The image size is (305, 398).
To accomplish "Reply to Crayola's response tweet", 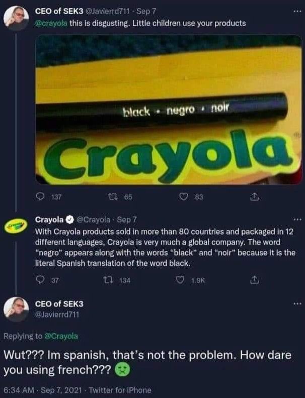I will pos(40,280).
